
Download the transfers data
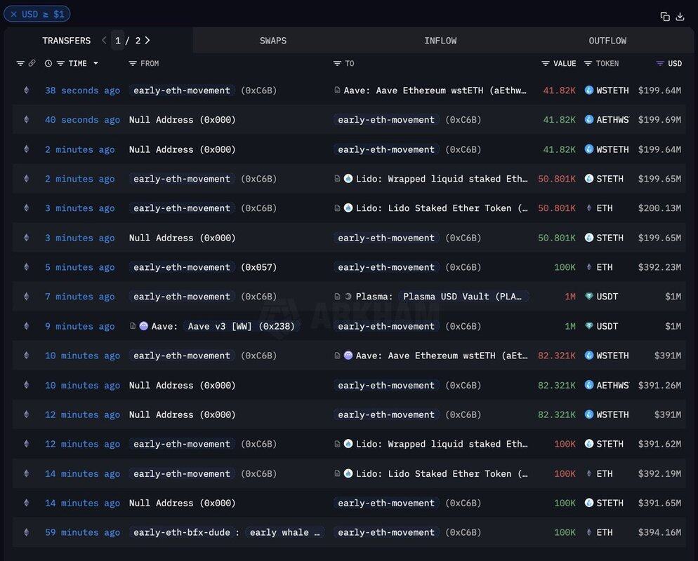click(x=680, y=16)
